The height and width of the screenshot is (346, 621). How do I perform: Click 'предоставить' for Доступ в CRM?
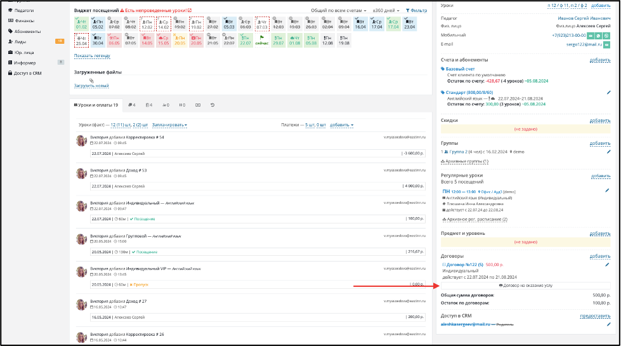point(595,316)
